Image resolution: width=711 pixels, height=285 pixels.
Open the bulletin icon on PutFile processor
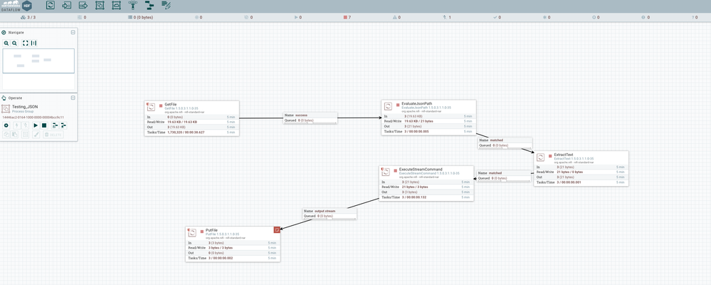pyautogui.click(x=277, y=230)
